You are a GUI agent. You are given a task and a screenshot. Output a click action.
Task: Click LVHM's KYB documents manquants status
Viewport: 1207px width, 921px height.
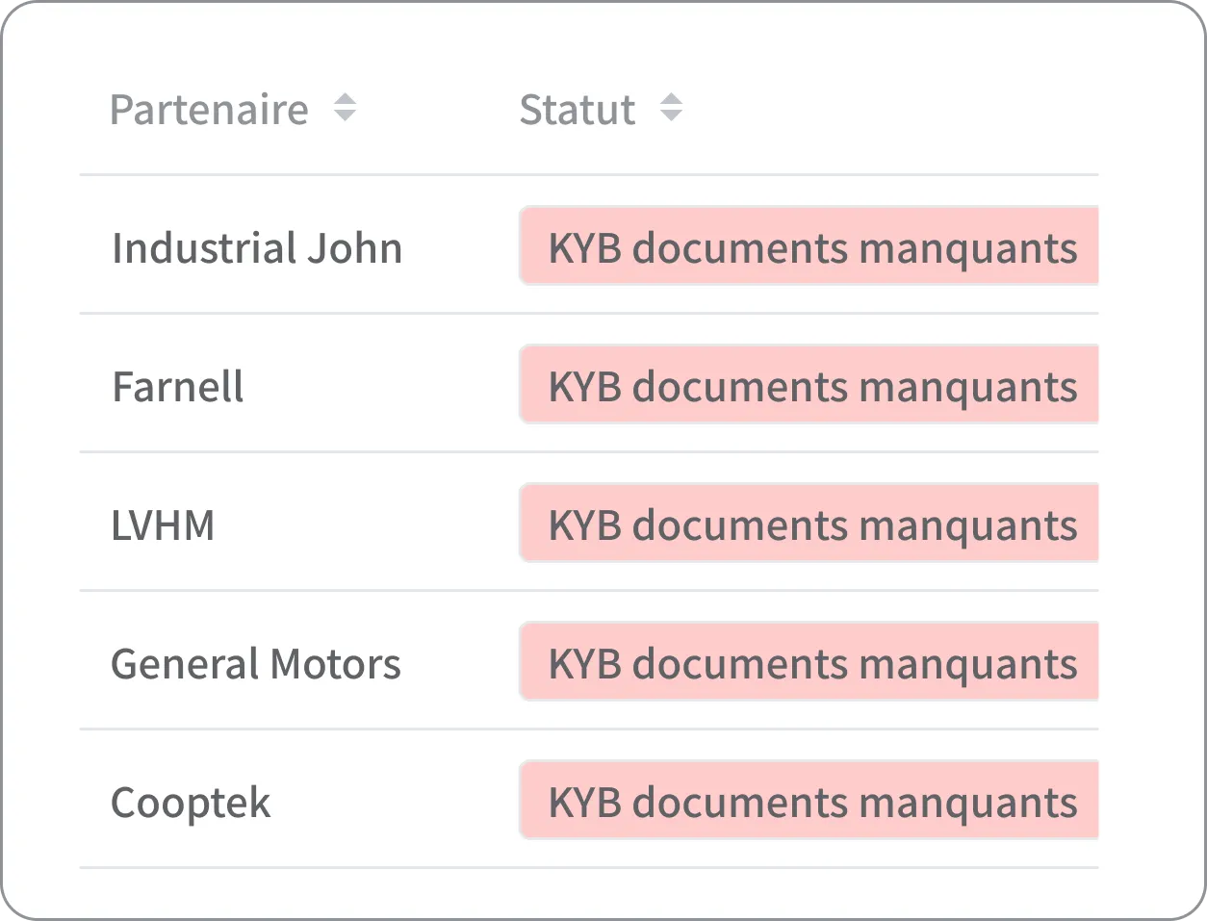click(809, 524)
